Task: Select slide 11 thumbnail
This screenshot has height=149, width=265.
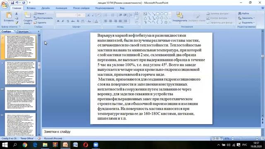Action: pos(20,125)
